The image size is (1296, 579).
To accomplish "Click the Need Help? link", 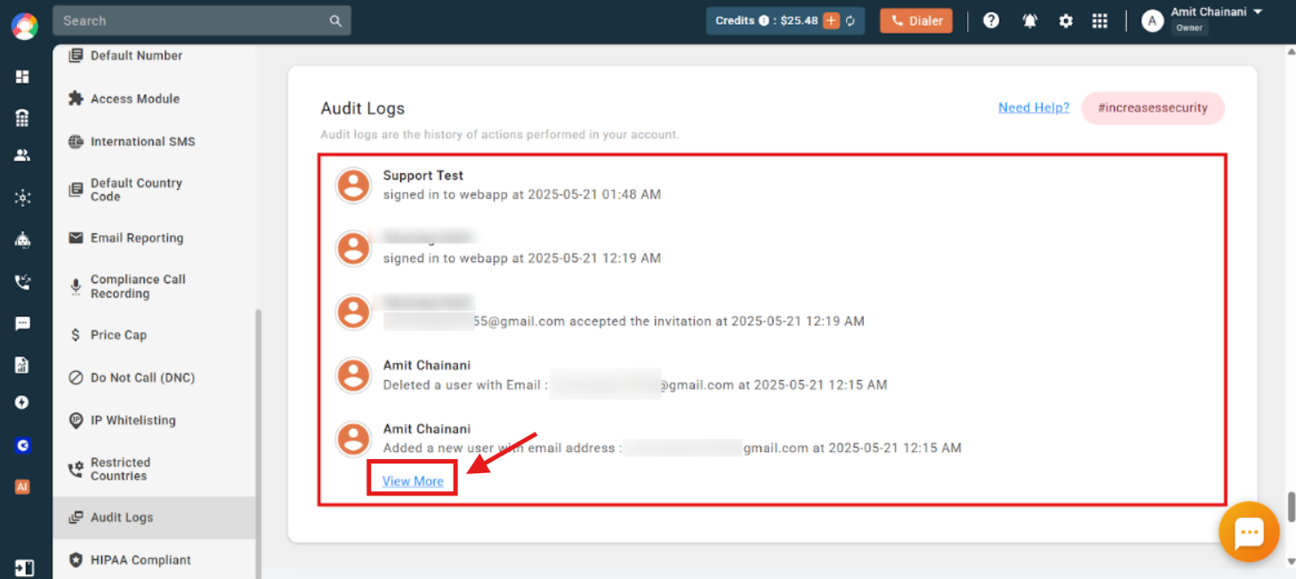I will 1034,107.
